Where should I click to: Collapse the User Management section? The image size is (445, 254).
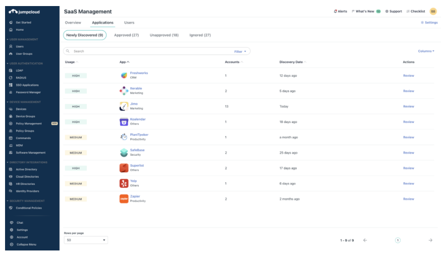tap(8, 39)
